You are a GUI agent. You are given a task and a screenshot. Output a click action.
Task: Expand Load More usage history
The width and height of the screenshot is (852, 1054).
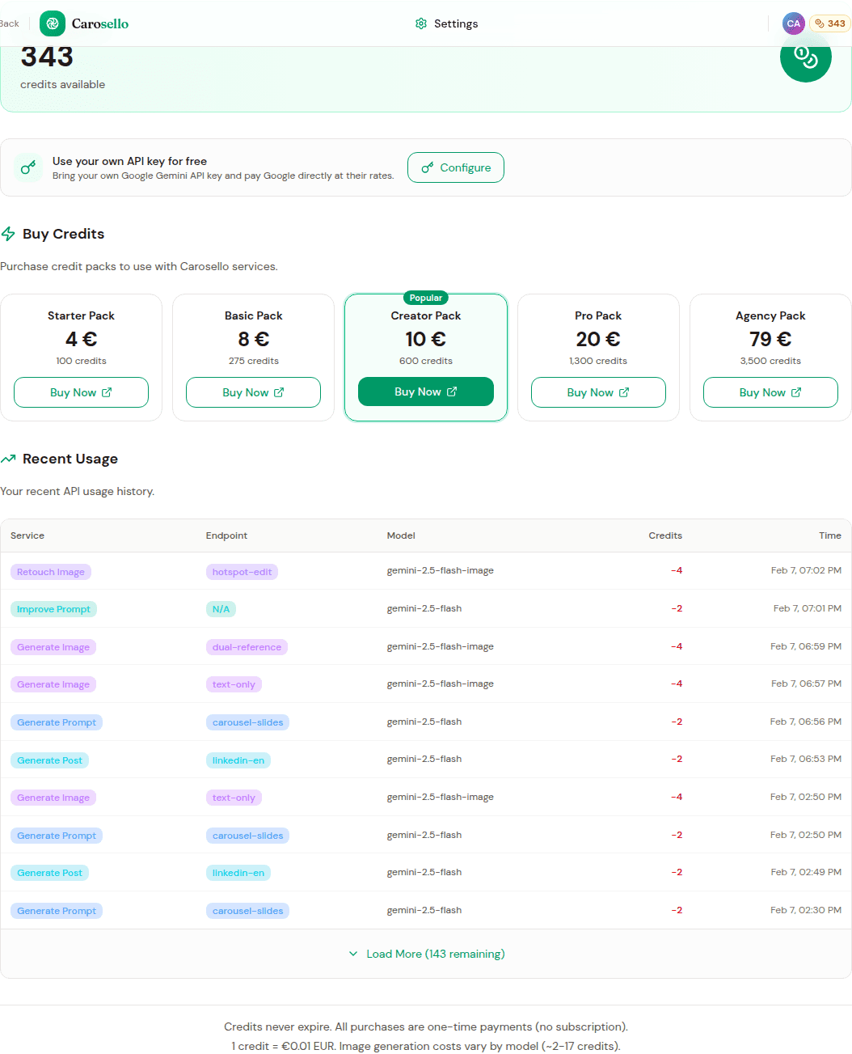436,954
